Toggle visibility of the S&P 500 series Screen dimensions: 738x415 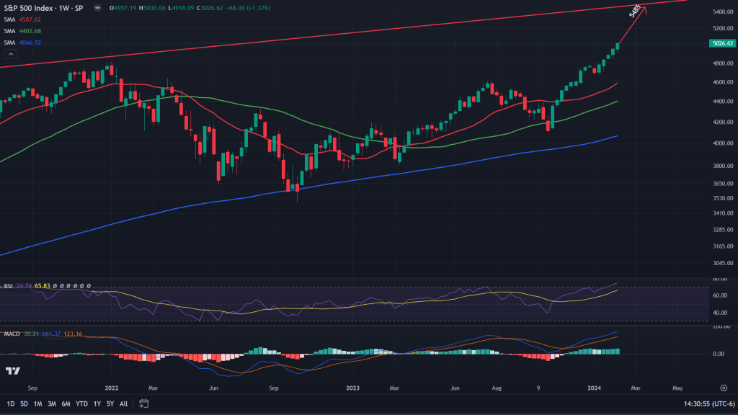[x=97, y=8]
